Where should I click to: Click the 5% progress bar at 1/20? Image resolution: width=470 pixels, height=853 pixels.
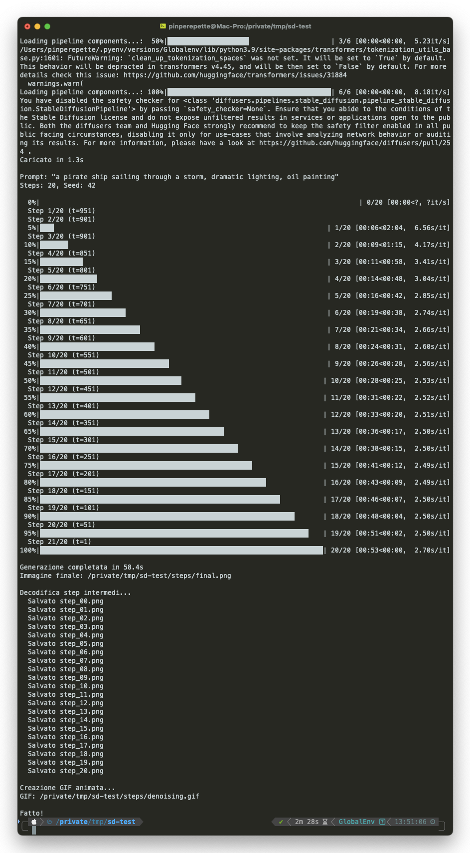[x=47, y=228]
